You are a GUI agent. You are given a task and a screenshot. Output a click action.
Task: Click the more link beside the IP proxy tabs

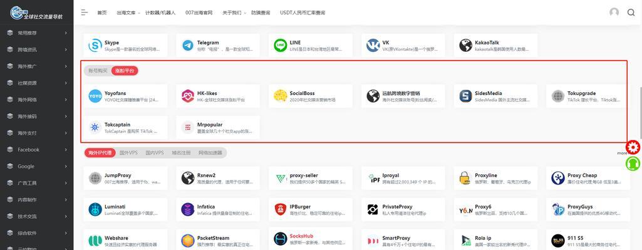622,153
